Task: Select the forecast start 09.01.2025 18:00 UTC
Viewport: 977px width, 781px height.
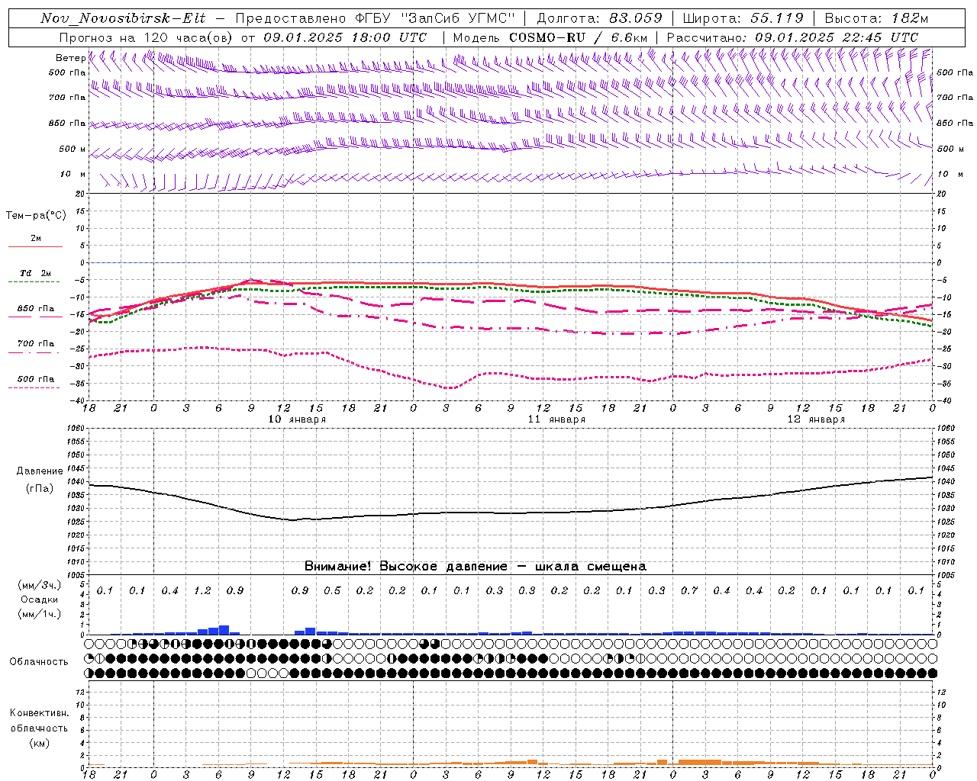Action: click(x=346, y=37)
